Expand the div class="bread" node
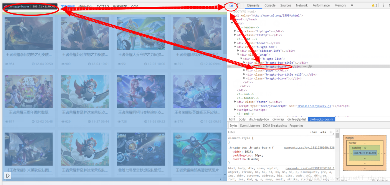The width and height of the screenshot is (390, 185). 235,43
